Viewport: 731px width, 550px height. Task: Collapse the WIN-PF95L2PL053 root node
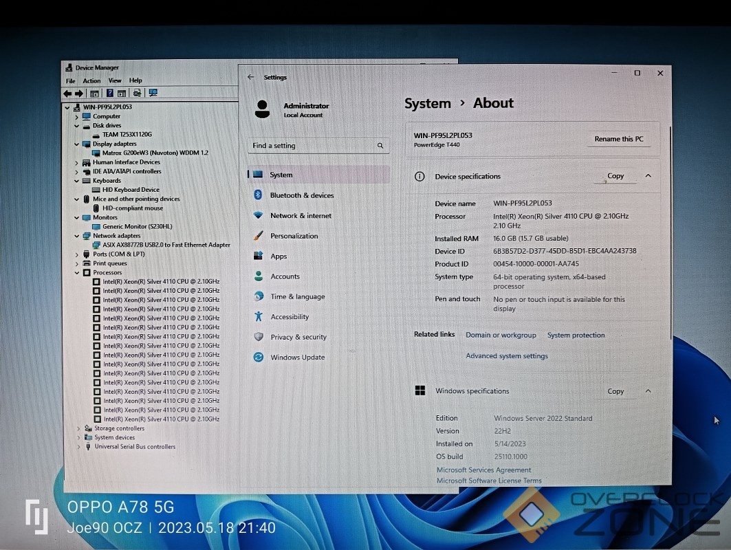(67, 107)
